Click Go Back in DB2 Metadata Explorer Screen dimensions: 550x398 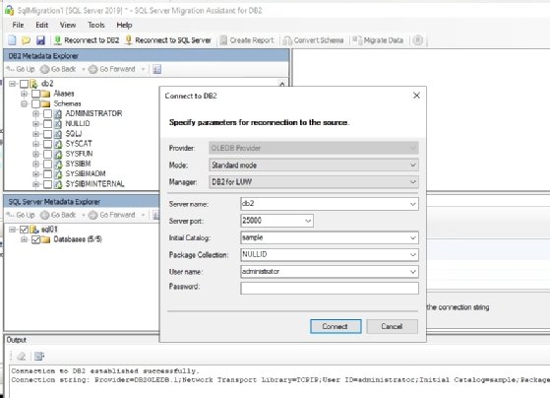coord(58,69)
